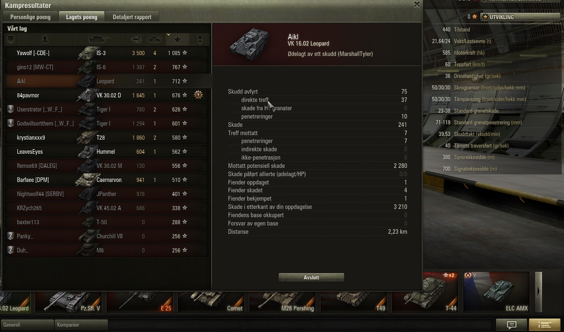Select Yawolf [-CDE-] row in team list
564x332 pixels.
pyautogui.click(x=107, y=53)
